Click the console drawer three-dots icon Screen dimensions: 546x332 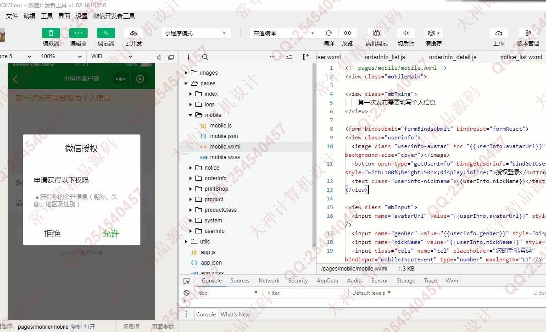click(x=186, y=314)
